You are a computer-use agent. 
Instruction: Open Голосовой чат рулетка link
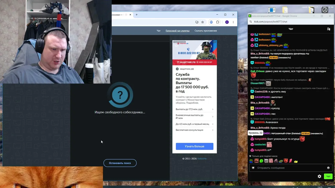[x=177, y=31]
